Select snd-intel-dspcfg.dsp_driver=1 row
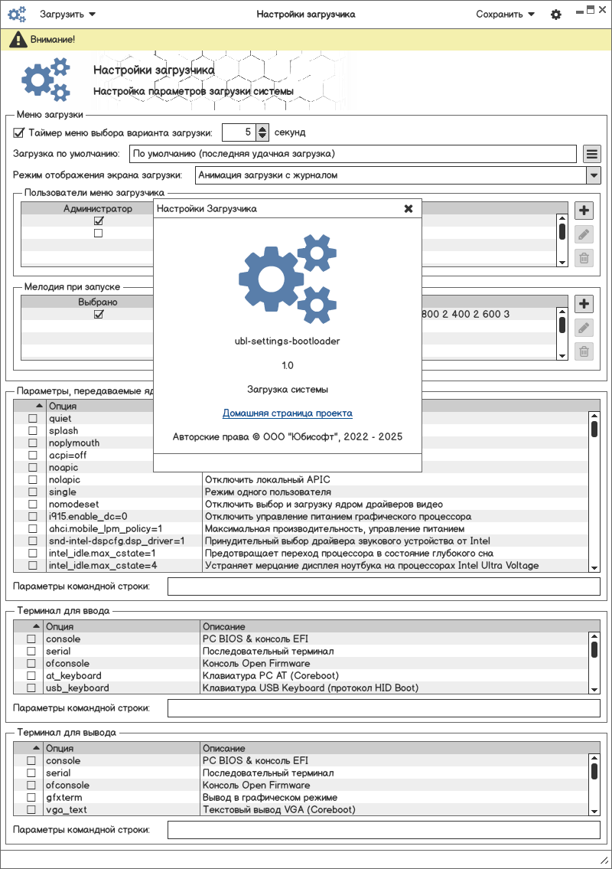This screenshot has height=869, width=612. coord(301,541)
